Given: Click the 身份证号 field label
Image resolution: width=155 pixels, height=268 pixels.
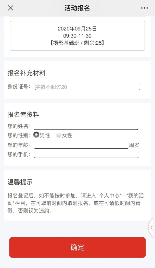Looking at the screenshot, I should pos(19,87).
